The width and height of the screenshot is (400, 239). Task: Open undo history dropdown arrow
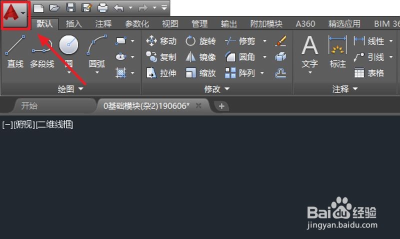(x=130, y=8)
